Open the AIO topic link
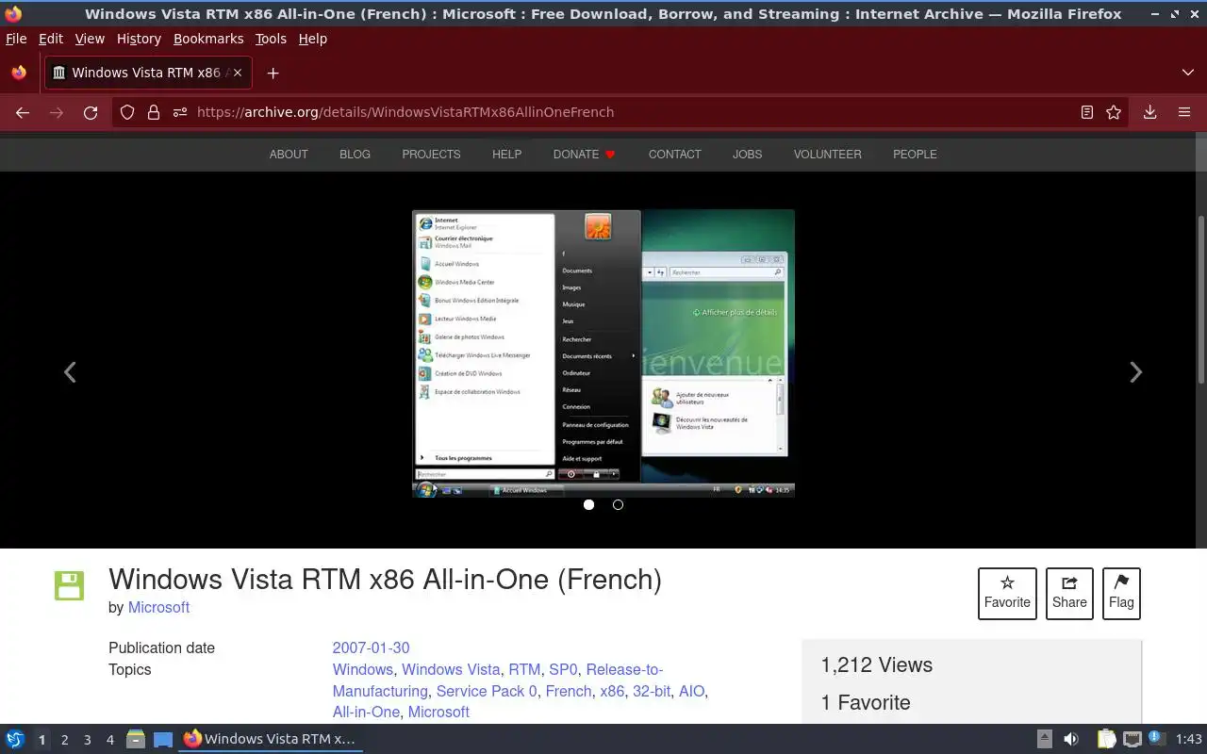The image size is (1207, 754). (x=691, y=691)
